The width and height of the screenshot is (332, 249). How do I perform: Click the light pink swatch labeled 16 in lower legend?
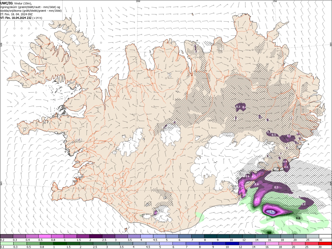pyautogui.click(x=272, y=244)
